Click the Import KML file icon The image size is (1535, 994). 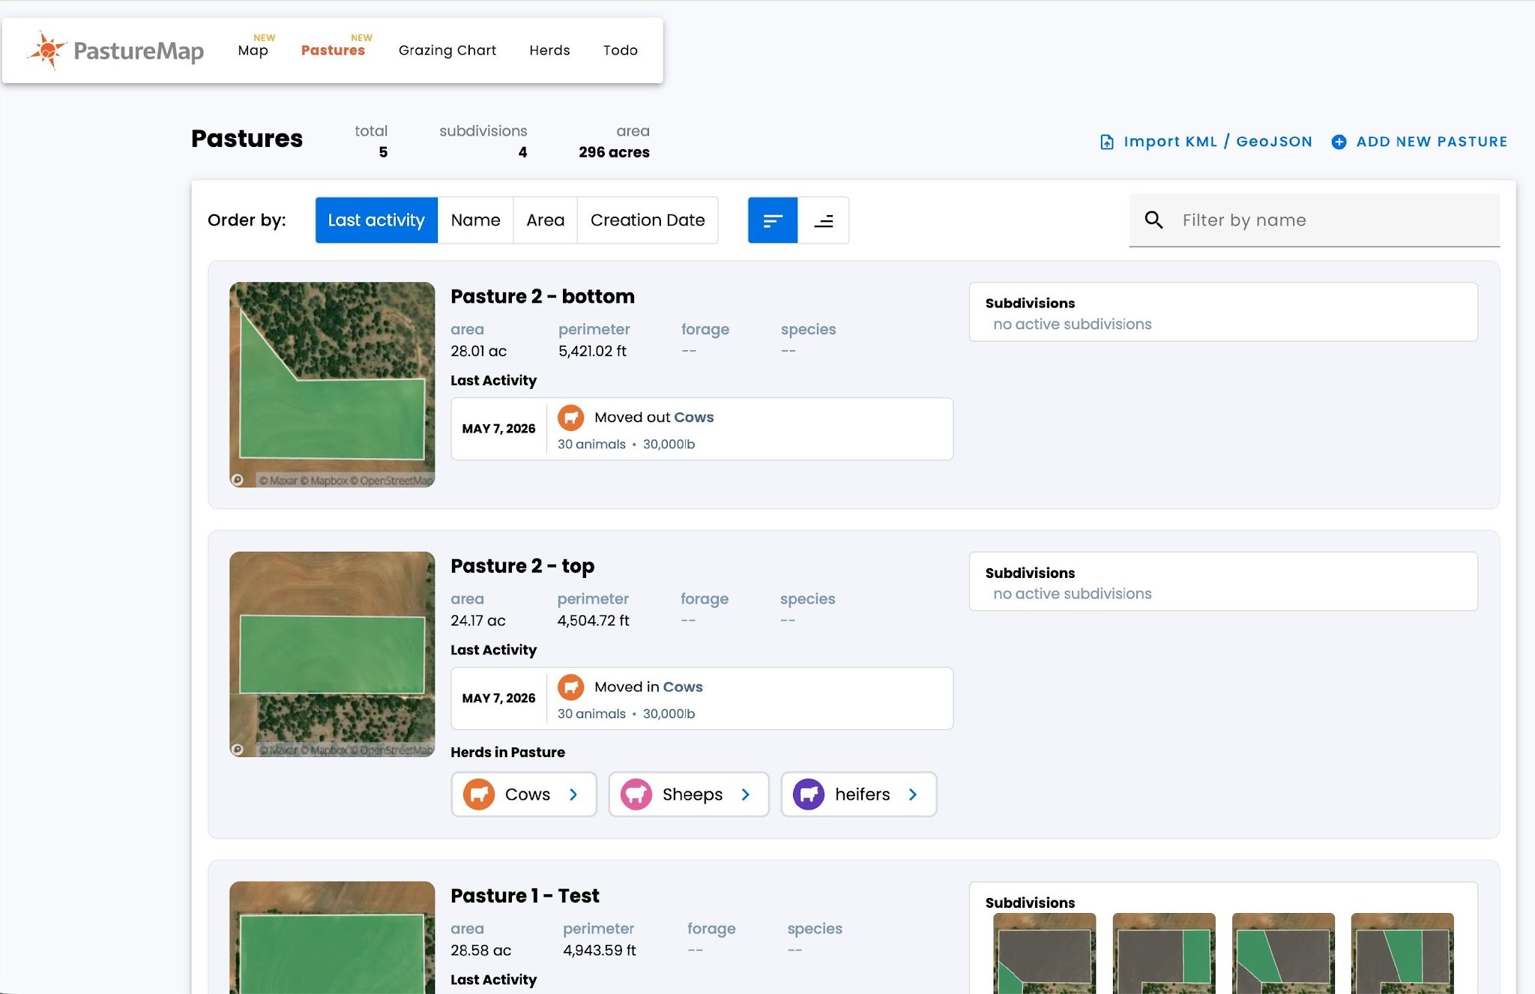click(x=1107, y=142)
